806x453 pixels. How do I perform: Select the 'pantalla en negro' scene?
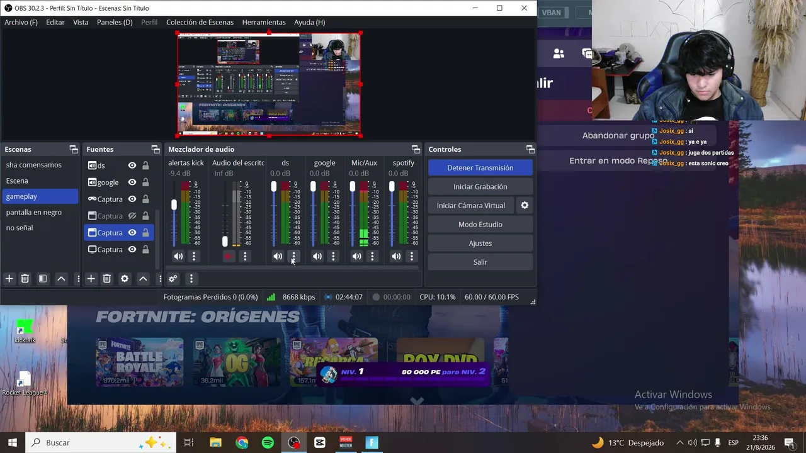tap(40, 212)
